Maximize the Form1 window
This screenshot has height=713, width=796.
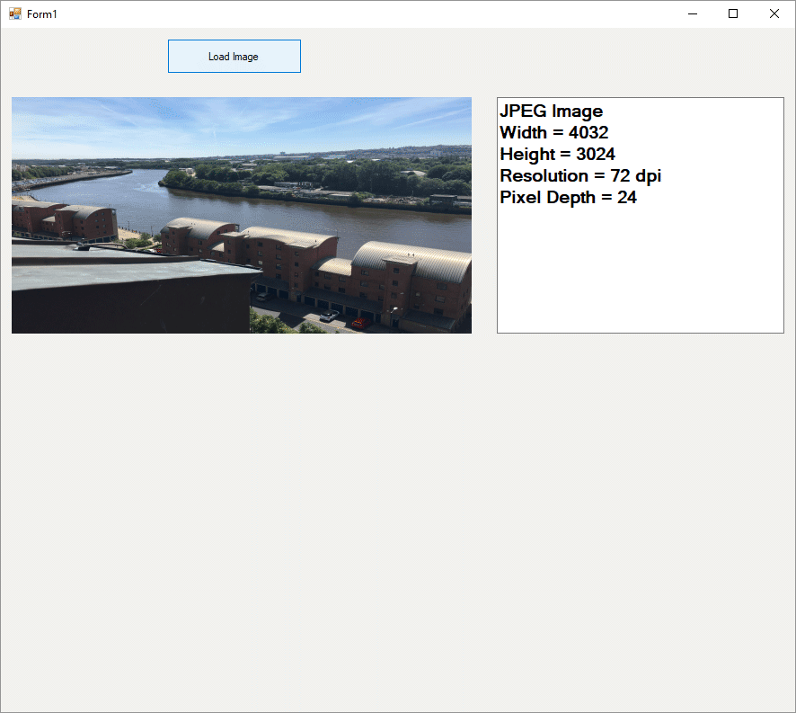point(733,13)
